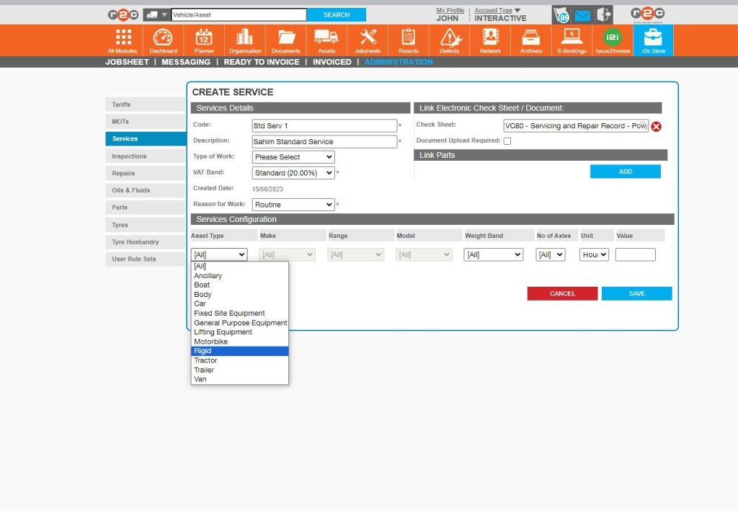Open the mail envelope icon
The height and width of the screenshot is (511, 738).
[582, 16]
